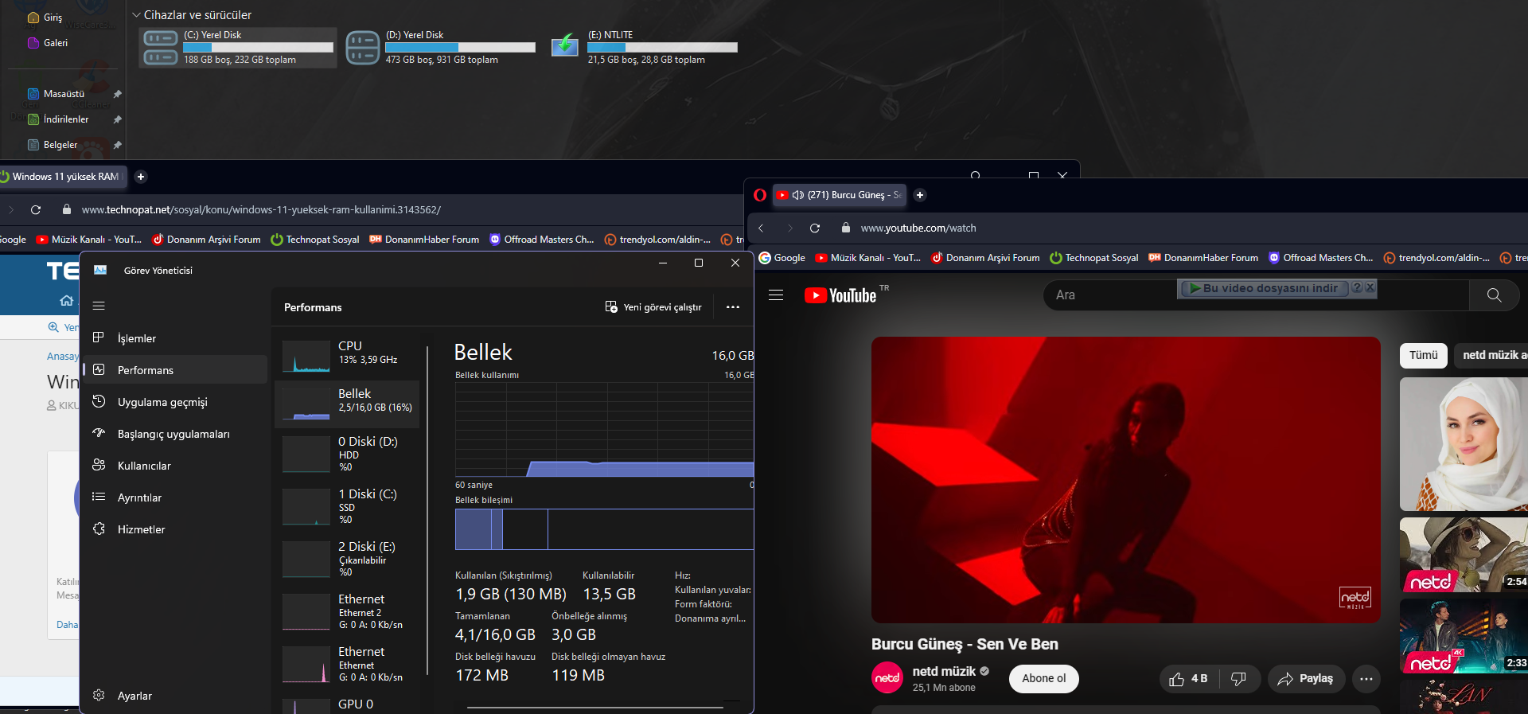Select 1 Diski (C:) SSD item

(x=347, y=506)
